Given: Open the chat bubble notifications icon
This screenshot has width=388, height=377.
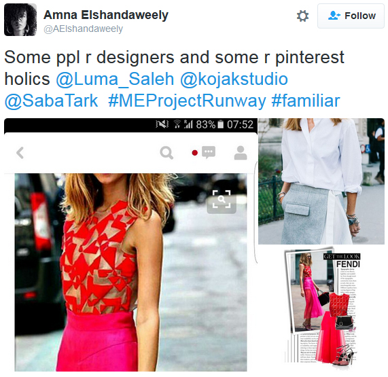Looking at the screenshot, I should pyautogui.click(x=209, y=152).
